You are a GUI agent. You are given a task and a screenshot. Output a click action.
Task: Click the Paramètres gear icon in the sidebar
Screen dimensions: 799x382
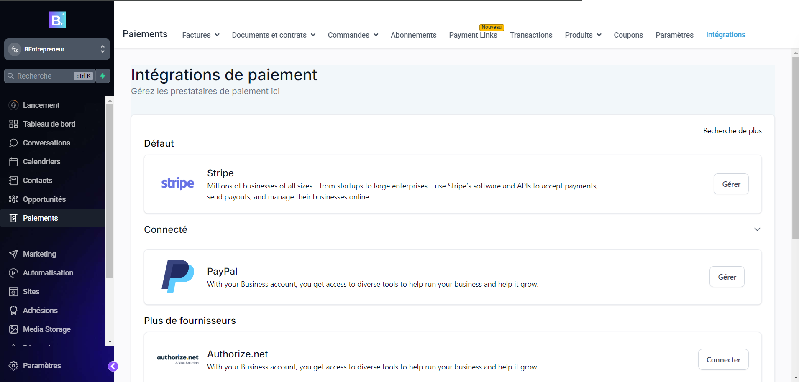[x=13, y=366]
